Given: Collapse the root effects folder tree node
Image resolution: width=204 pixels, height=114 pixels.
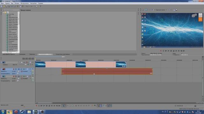Looking at the screenshot, I should pos(4,13).
